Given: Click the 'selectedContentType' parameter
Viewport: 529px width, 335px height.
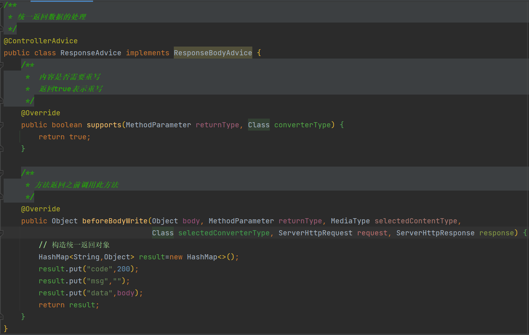Looking at the screenshot, I should 416,221.
